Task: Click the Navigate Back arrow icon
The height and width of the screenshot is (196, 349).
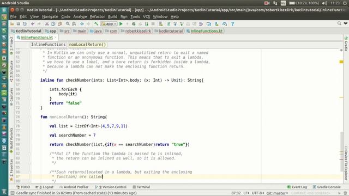Action: [x=82, y=24]
